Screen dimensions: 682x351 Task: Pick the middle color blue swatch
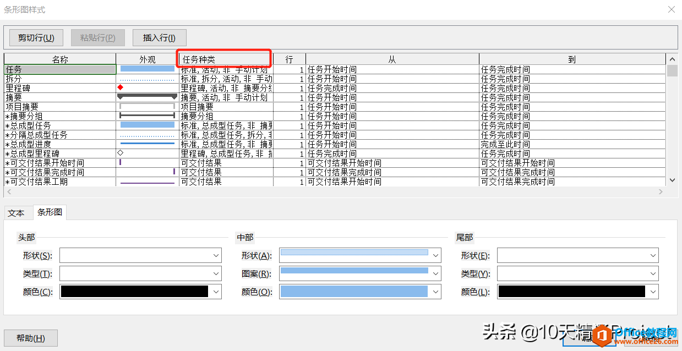point(354,292)
